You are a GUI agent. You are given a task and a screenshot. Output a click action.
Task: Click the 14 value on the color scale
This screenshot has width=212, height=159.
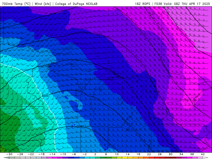pos(127,154)
